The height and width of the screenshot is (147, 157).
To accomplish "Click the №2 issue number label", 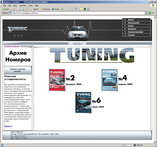I will coord(70,78).
